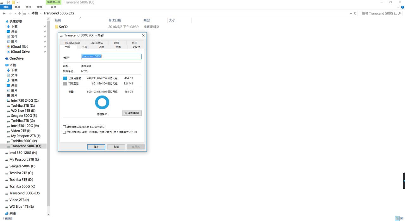Open the Customize Quick Access Toolbar dropdown
Screen dimensions: 405x221
pos(17,2)
